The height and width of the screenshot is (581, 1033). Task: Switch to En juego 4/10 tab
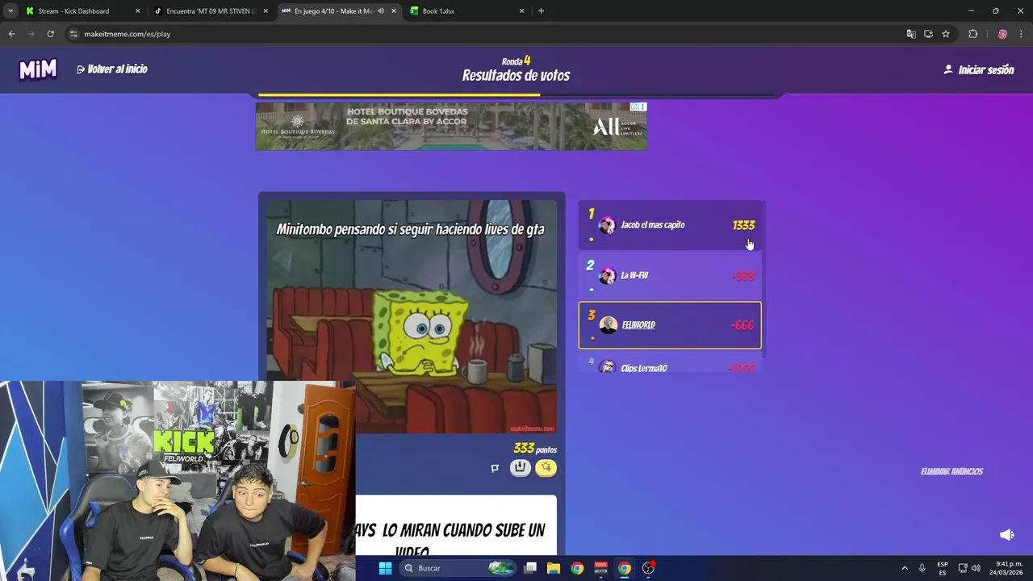332,11
